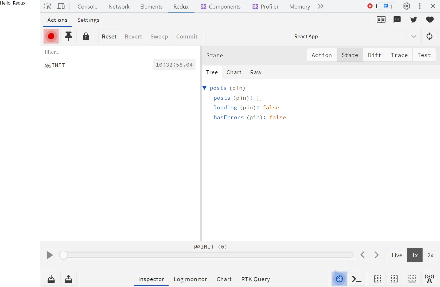Viewport: 440px width, 287px height.
Task: Switch inspector to the Test view
Action: tap(424, 55)
